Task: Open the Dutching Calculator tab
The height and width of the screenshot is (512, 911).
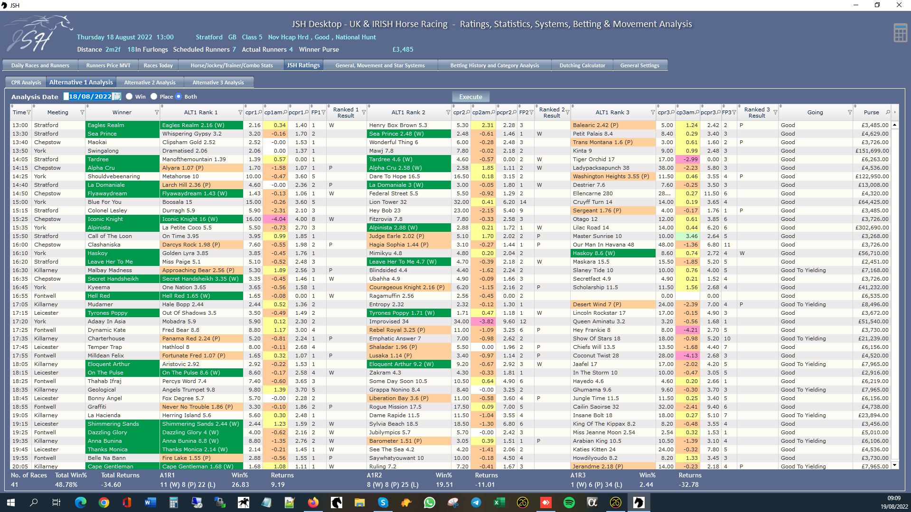Action: click(x=582, y=65)
